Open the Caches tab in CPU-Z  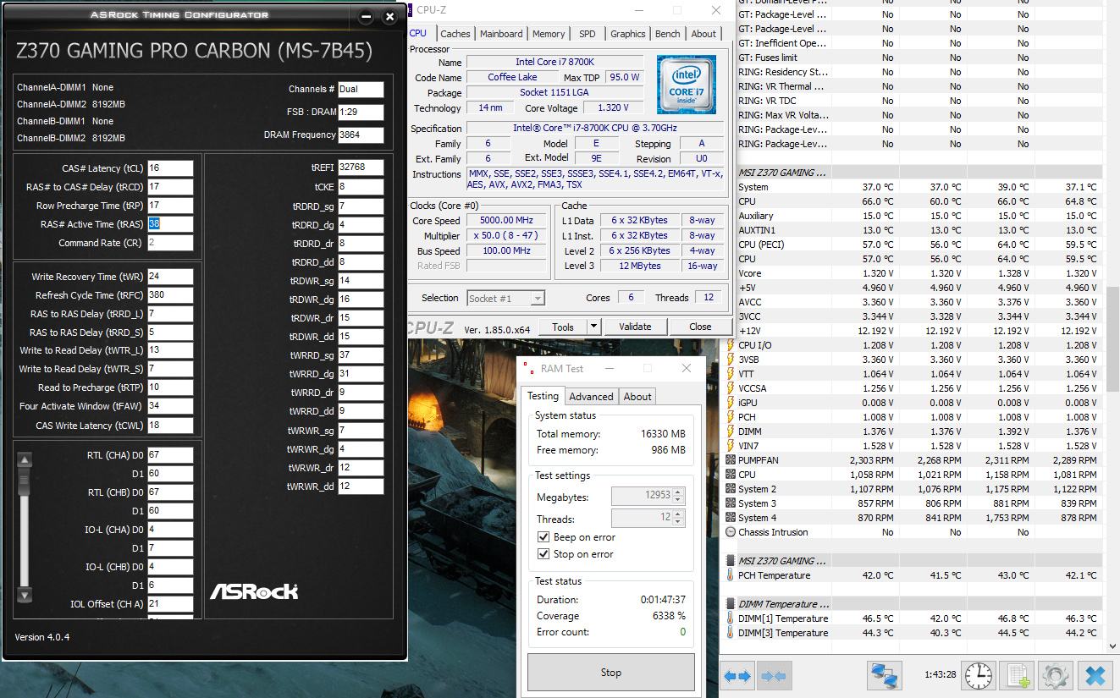[455, 34]
